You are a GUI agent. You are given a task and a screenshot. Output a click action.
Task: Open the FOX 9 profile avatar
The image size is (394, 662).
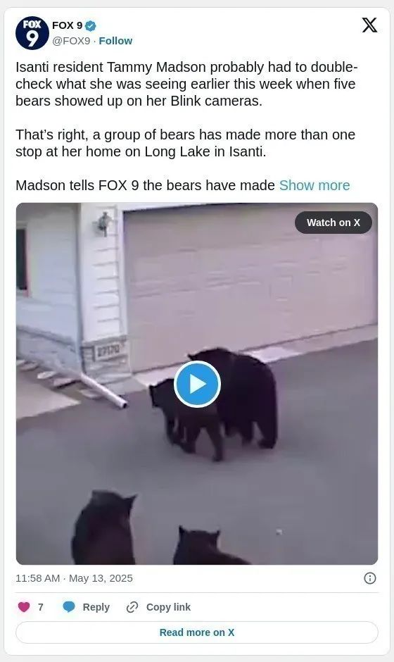coord(32,33)
